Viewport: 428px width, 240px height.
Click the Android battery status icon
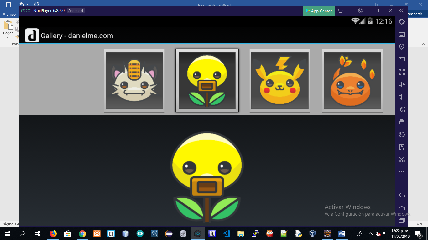pos(370,21)
